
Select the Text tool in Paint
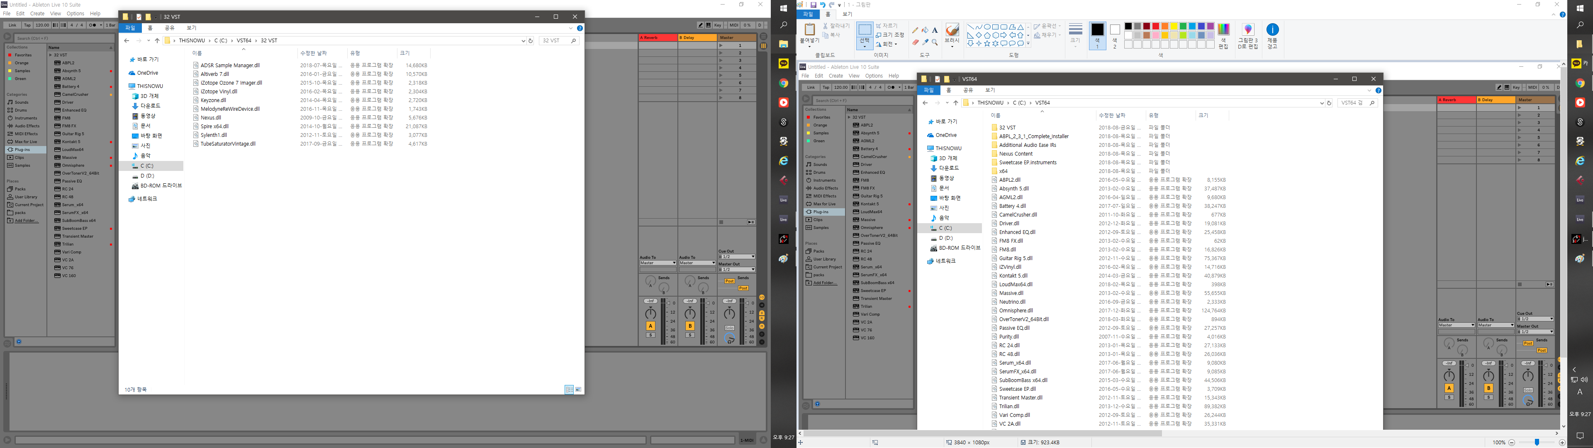(x=935, y=30)
